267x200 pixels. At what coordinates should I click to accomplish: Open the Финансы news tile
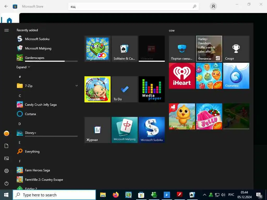[x=209, y=49]
